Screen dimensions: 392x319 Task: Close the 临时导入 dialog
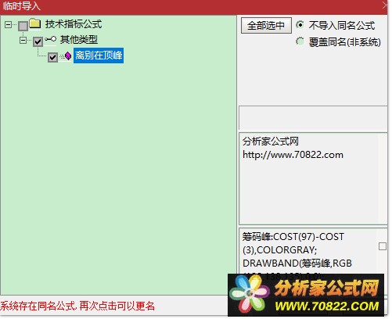385,5
